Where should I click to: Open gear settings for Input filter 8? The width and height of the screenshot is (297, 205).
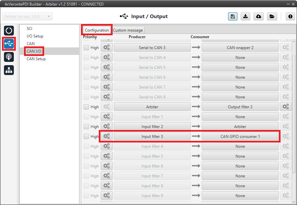coord(107,186)
